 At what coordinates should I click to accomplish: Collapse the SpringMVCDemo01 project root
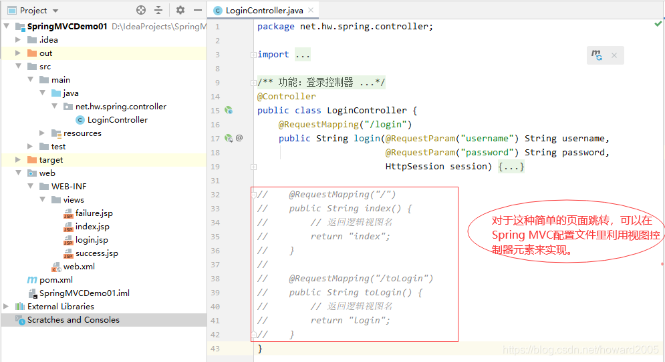point(7,26)
